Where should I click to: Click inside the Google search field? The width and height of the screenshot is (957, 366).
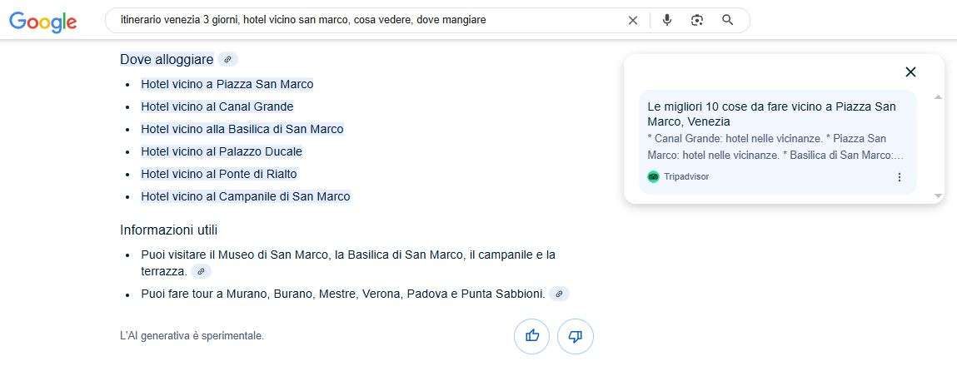click(366, 20)
